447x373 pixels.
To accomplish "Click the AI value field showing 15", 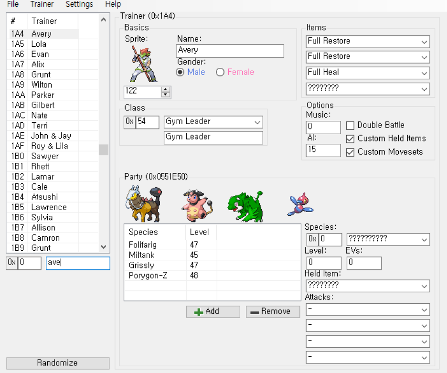I will pos(323,150).
